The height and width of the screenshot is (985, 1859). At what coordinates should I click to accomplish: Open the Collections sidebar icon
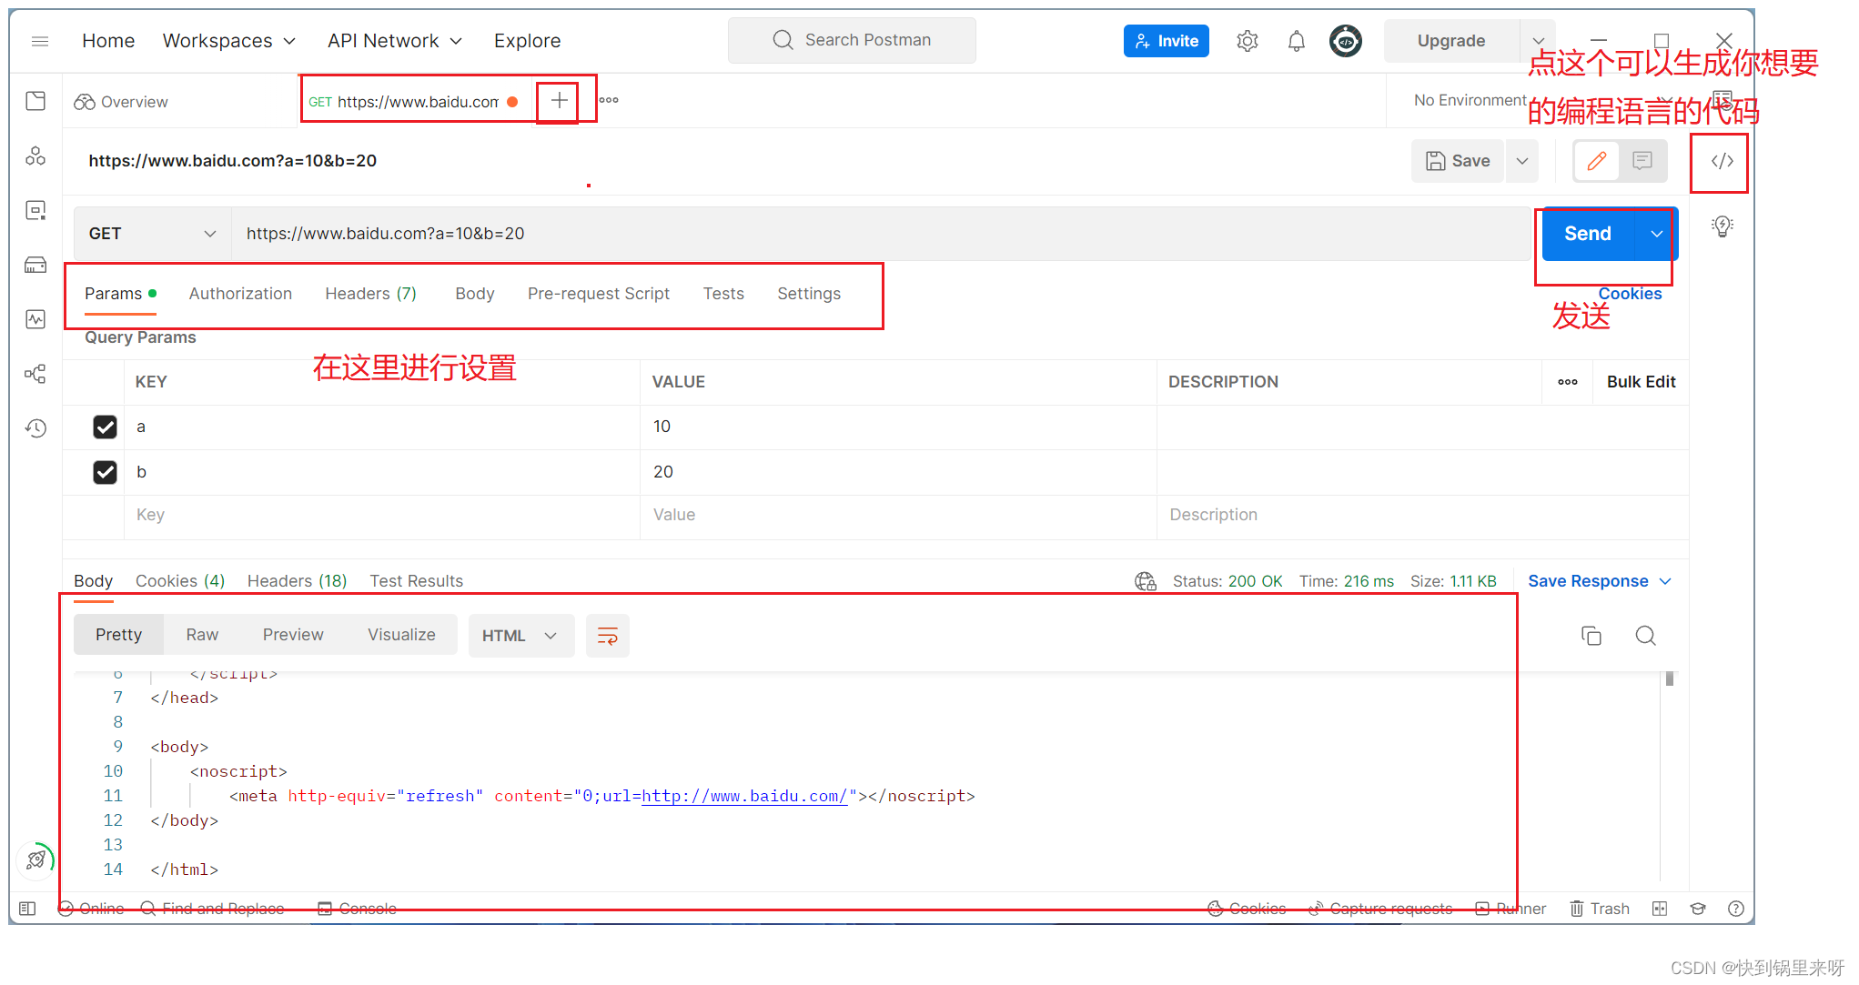click(35, 101)
